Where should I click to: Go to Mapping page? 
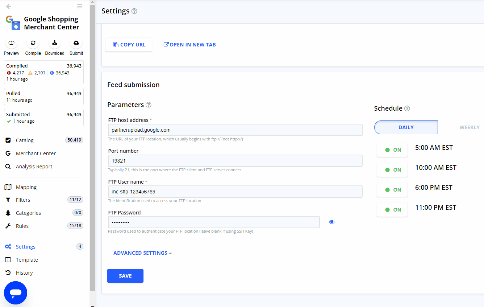pos(26,187)
